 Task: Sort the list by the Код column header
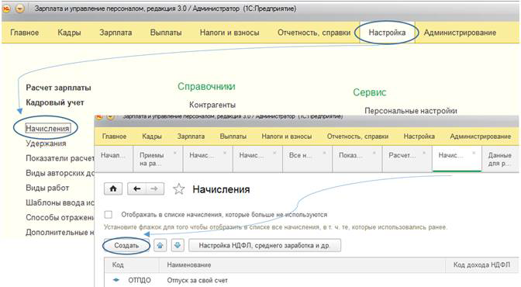[x=132, y=265]
